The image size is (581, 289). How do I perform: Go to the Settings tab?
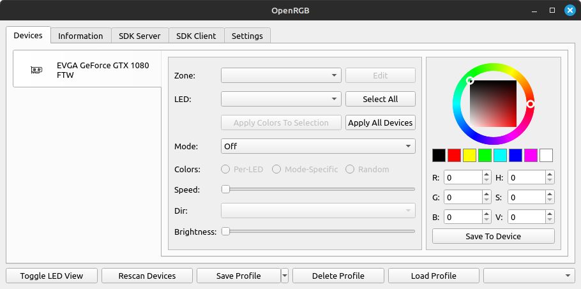(247, 36)
